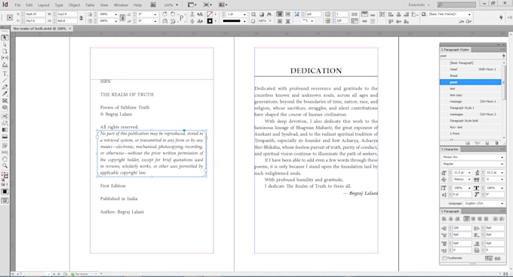
Task: Click the X position input field
Action: (35, 14)
